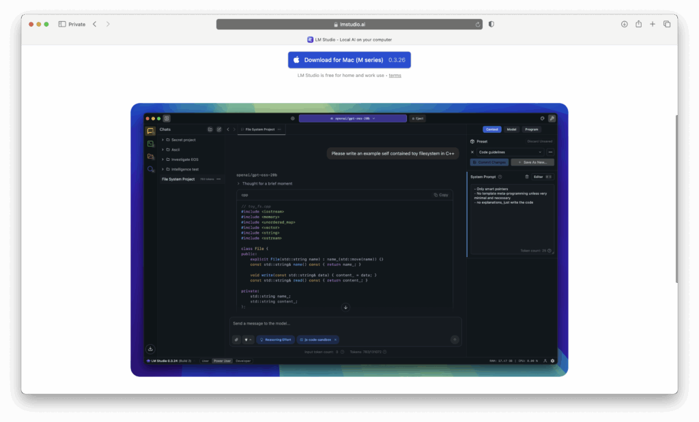Click Save As New... button
This screenshot has height=422, width=699.
pos(532,162)
